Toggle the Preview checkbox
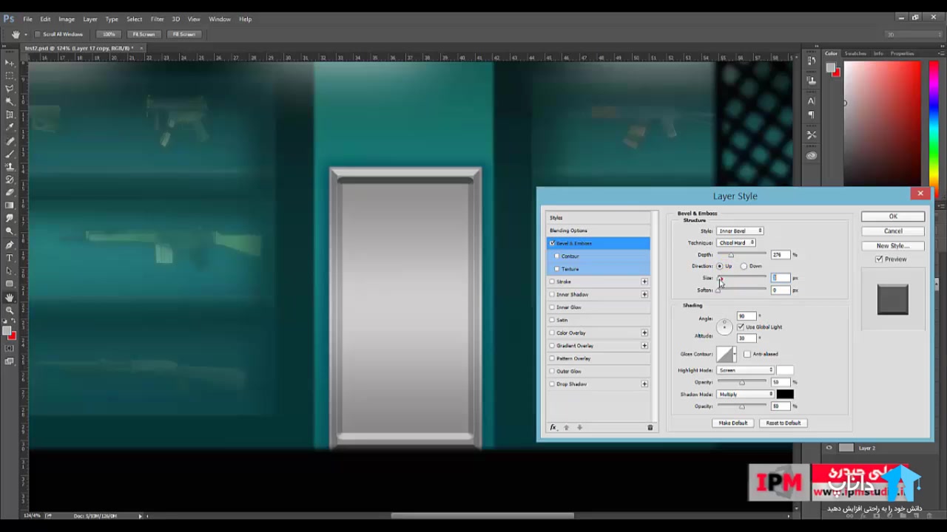The width and height of the screenshot is (947, 532). pos(879,259)
